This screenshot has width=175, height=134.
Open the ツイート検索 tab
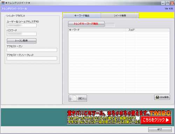point(120,15)
